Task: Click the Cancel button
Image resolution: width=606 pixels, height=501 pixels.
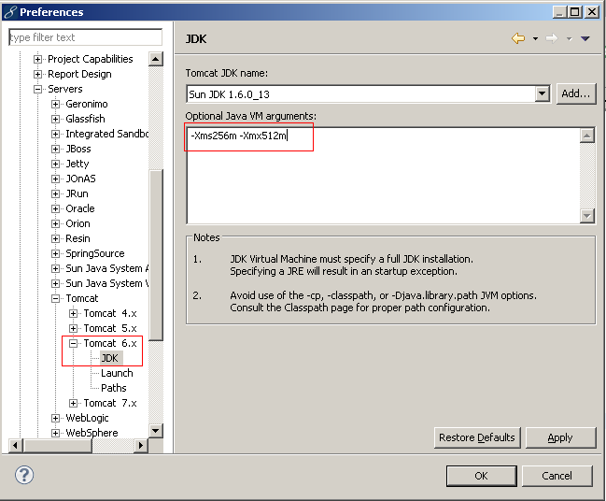Action: pyautogui.click(x=557, y=476)
